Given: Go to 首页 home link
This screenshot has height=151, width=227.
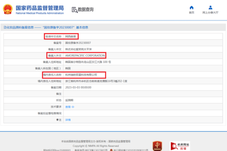Looking at the screenshot, I should click(192, 13).
